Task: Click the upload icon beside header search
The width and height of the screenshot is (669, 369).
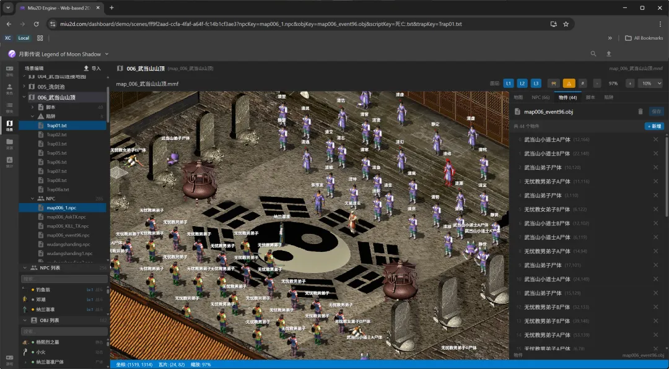Action: click(x=609, y=54)
